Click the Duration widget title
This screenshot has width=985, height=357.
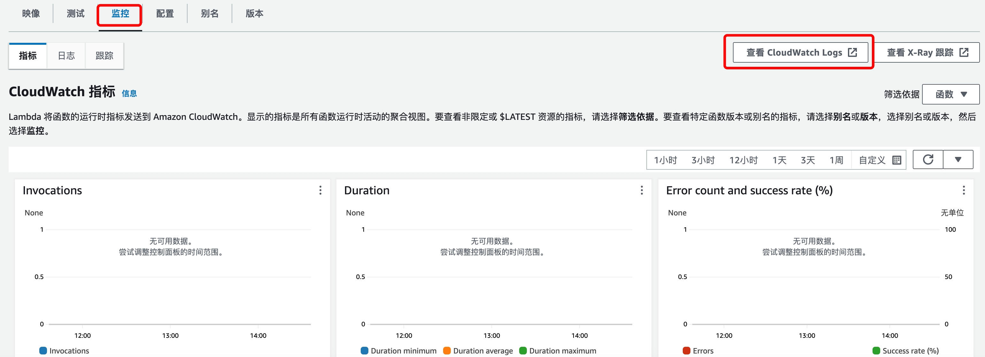click(x=367, y=190)
